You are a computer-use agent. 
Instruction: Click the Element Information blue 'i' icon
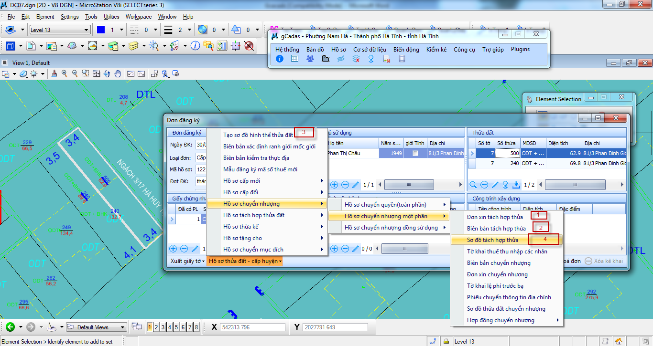[x=195, y=46]
